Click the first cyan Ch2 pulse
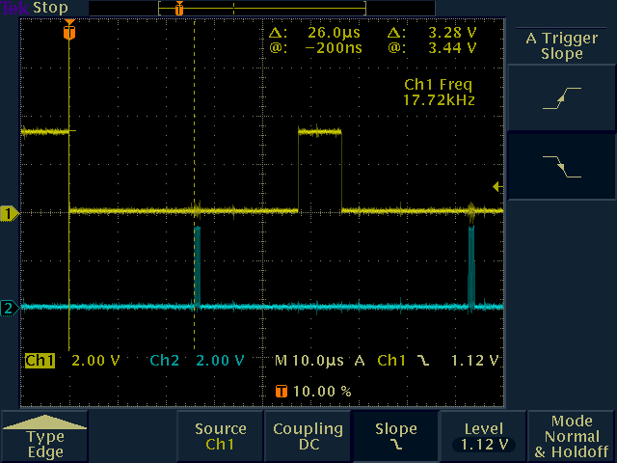This screenshot has height=463, width=617. click(197, 266)
